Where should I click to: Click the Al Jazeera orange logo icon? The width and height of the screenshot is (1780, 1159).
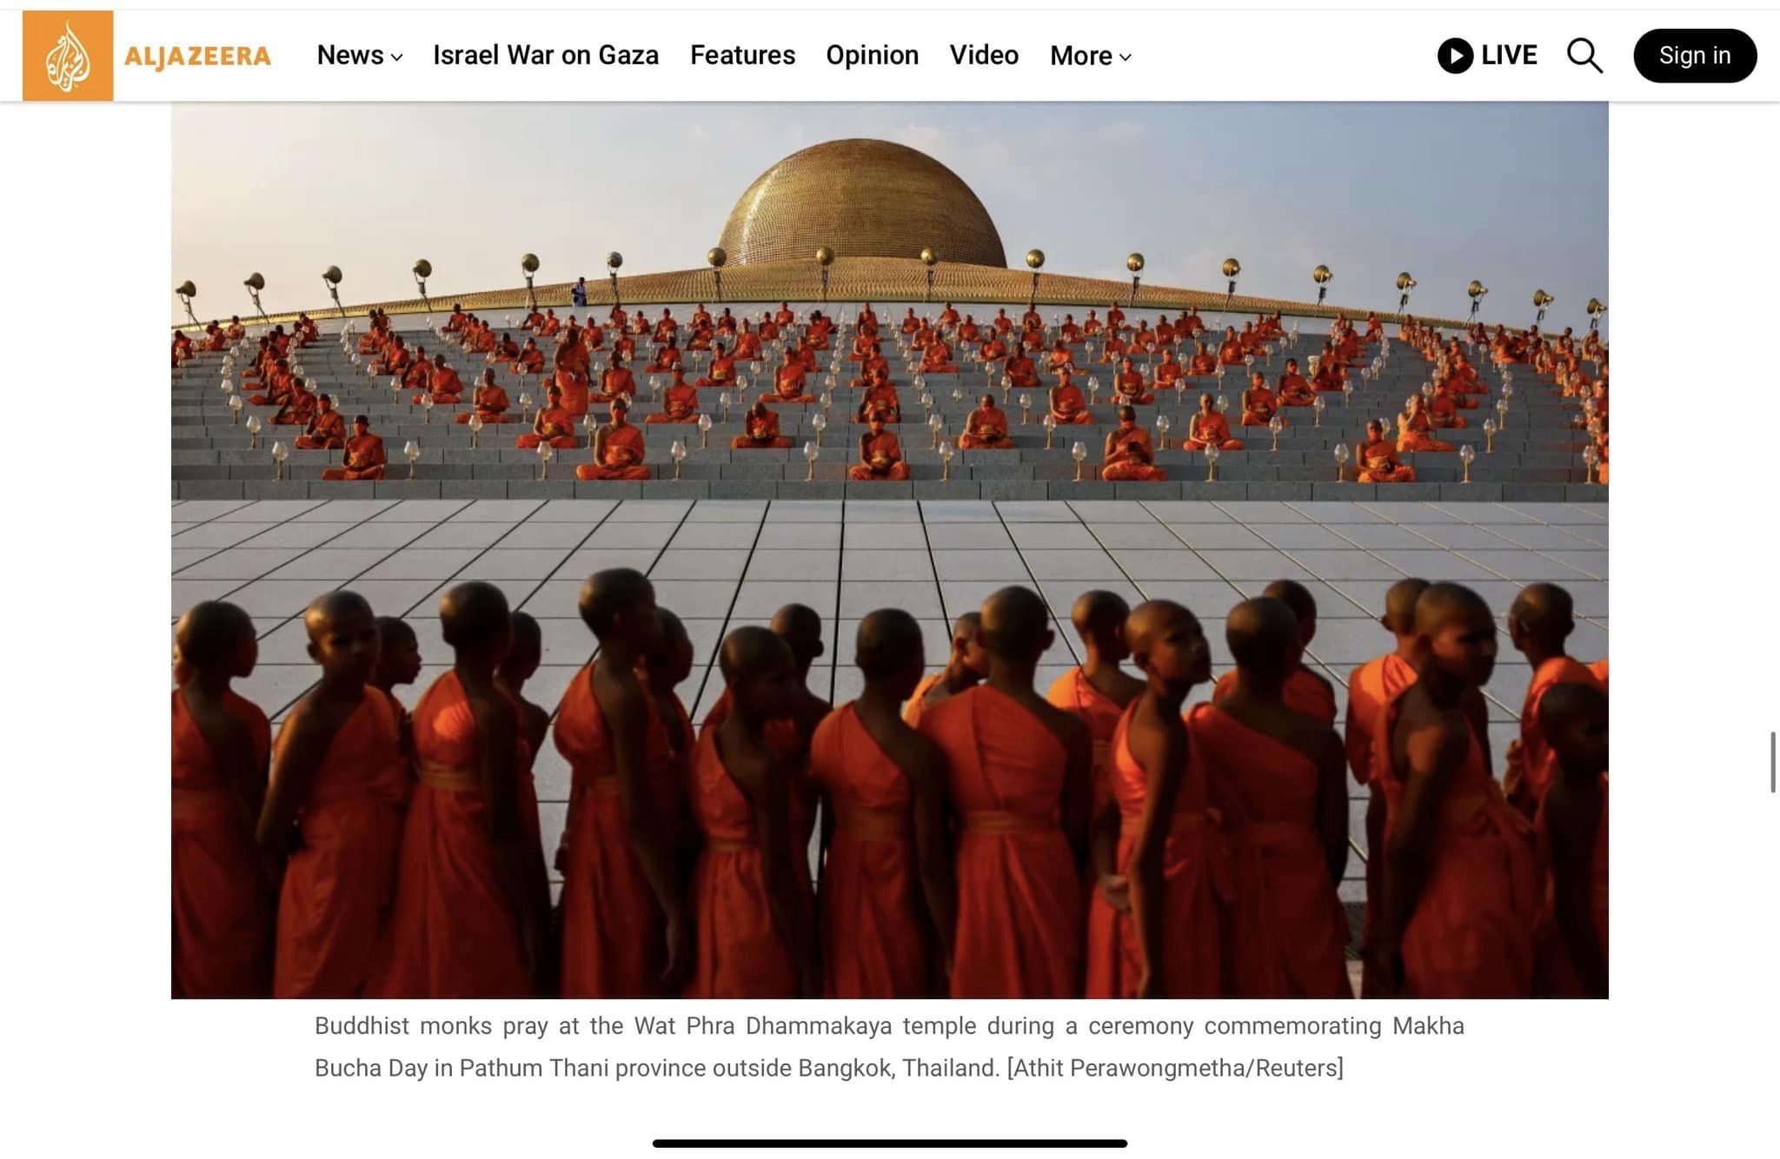point(68,56)
